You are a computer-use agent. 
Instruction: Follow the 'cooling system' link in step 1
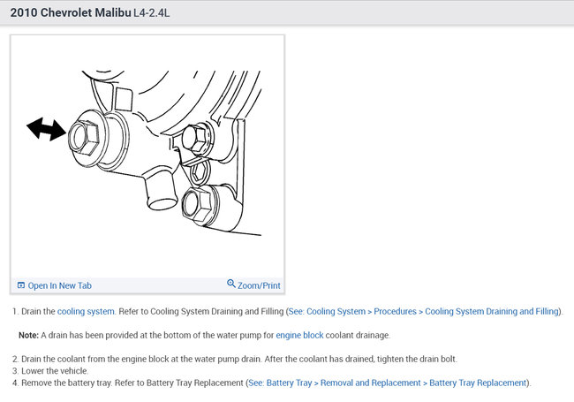coord(86,311)
